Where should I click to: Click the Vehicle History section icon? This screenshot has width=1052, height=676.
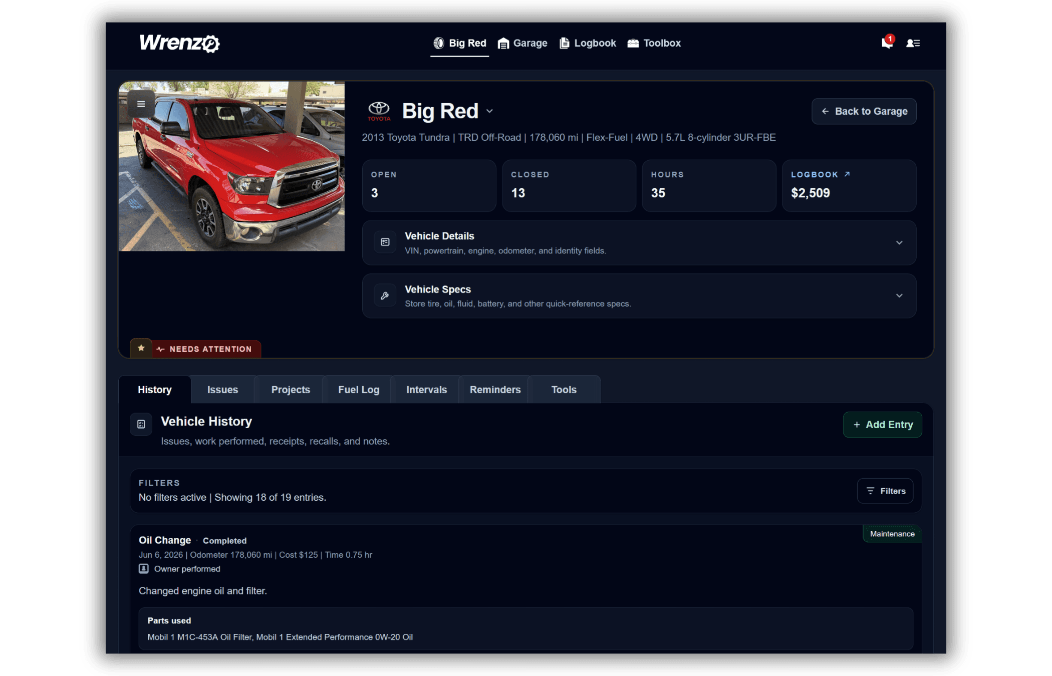[x=141, y=424]
